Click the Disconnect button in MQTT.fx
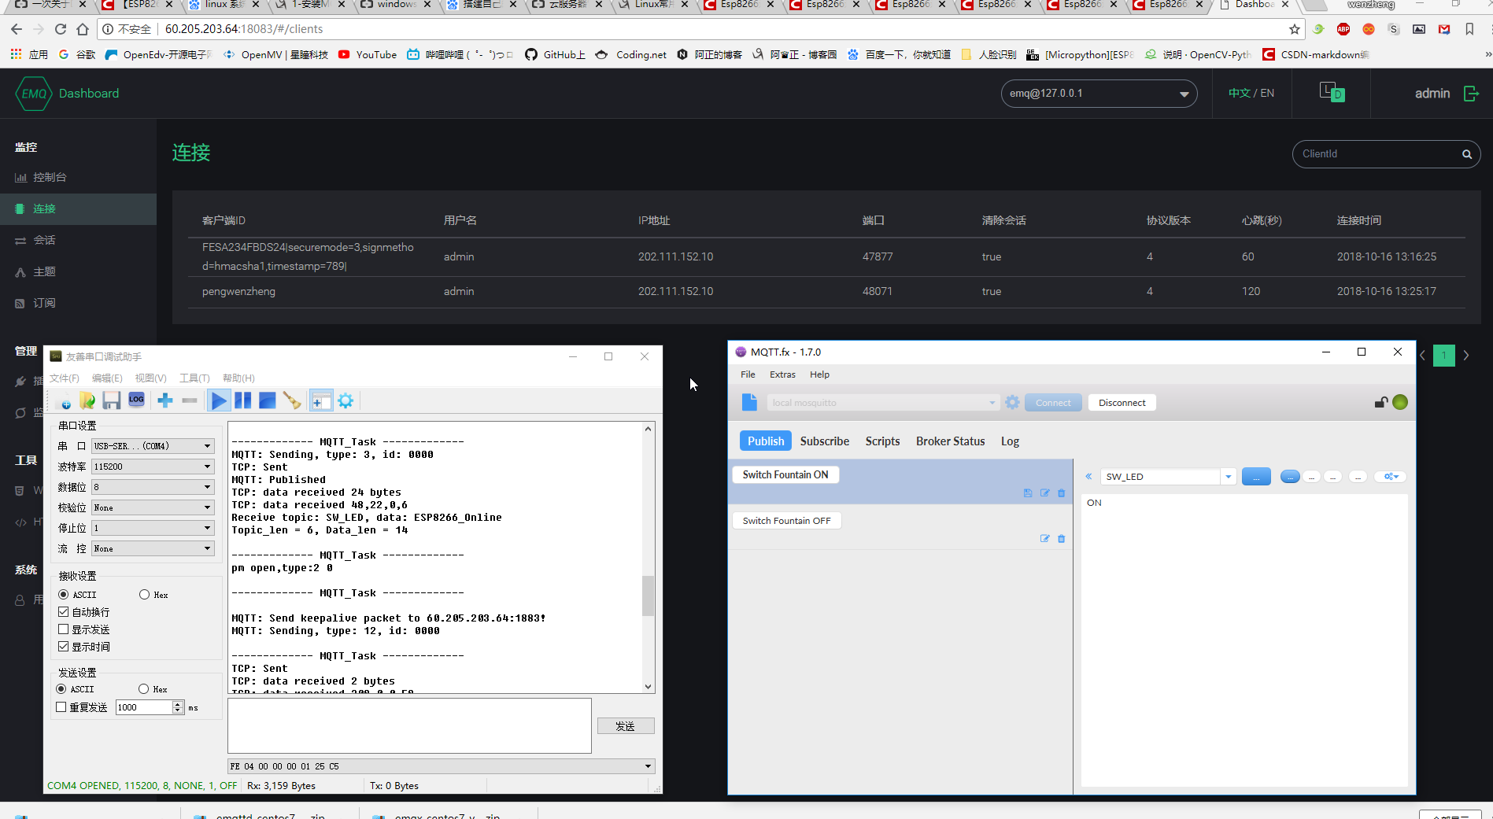The image size is (1493, 819). coord(1122,403)
